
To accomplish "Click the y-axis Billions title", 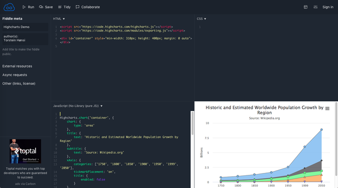I will (201, 152).
